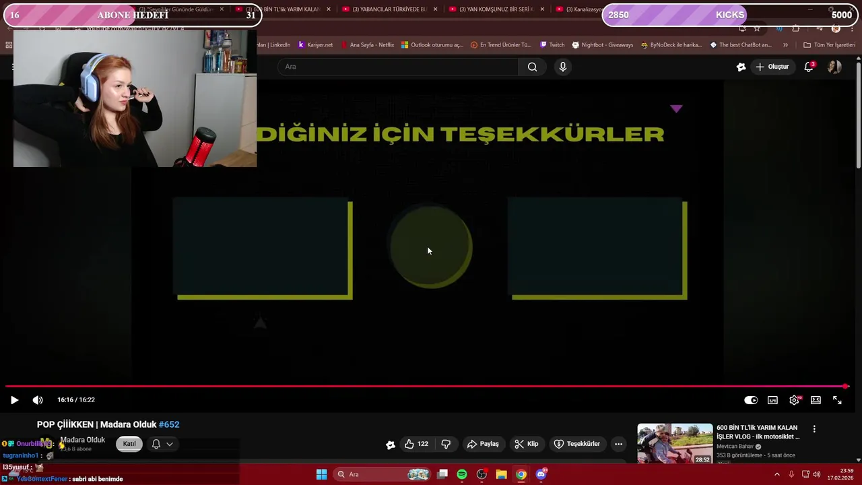Screen dimensions: 862x485
Task: Switch to the 600 BİN TL'lik YARIM KALAN tab
Action: point(281,9)
